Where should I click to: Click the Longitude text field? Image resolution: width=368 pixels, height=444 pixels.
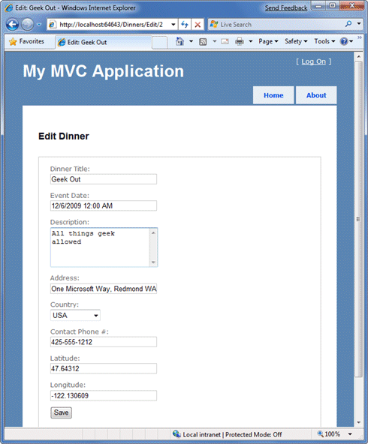pyautogui.click(x=104, y=396)
